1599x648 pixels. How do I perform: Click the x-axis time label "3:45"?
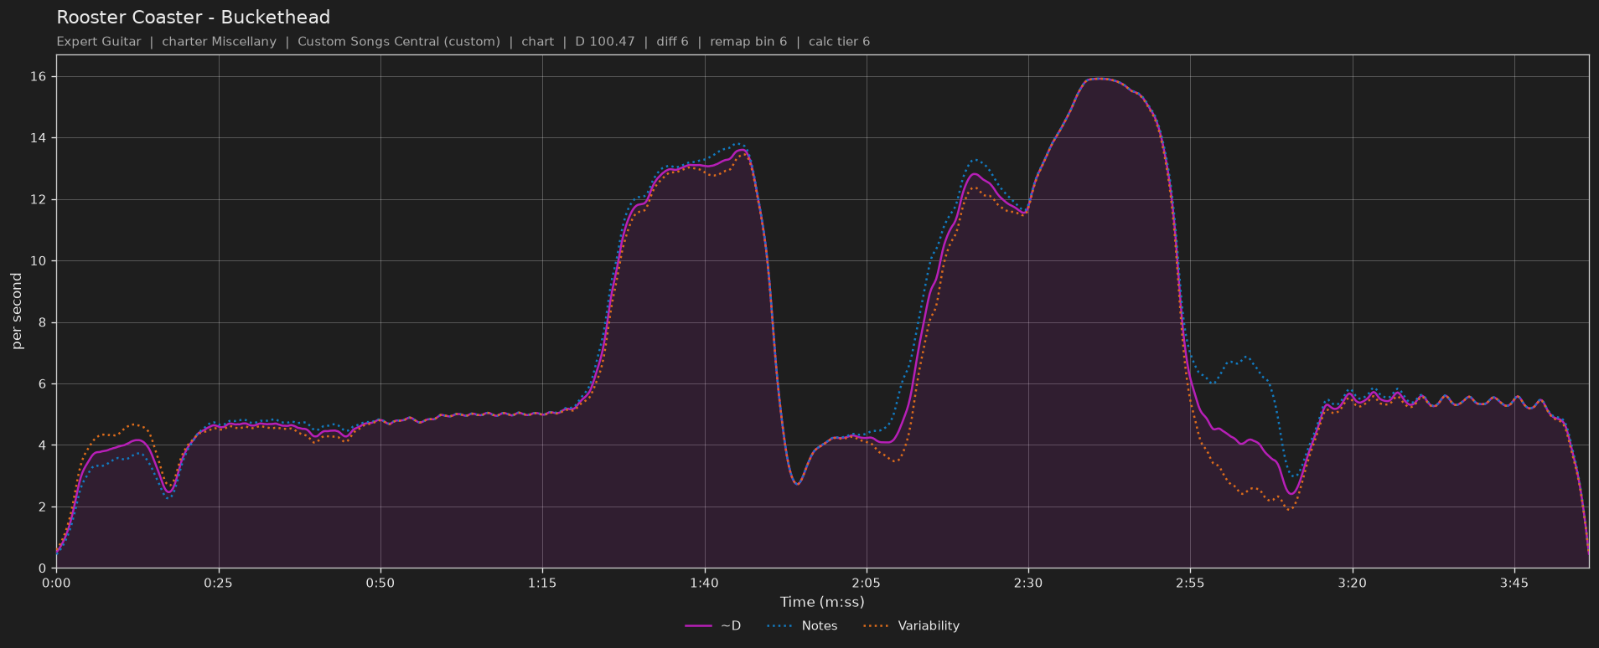coord(1514,584)
